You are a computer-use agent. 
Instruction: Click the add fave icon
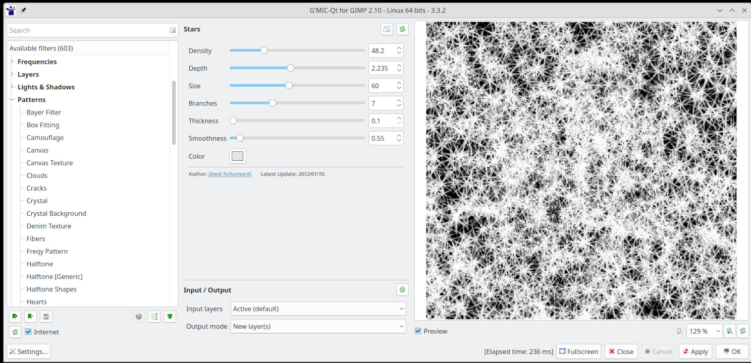point(15,317)
